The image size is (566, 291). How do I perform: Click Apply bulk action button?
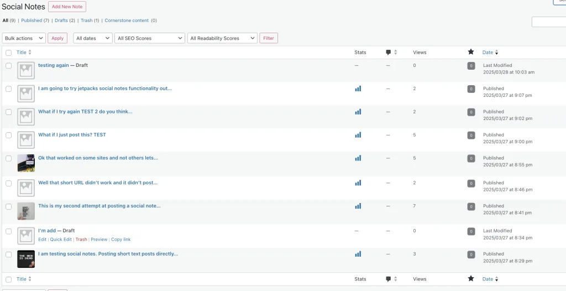(x=57, y=38)
